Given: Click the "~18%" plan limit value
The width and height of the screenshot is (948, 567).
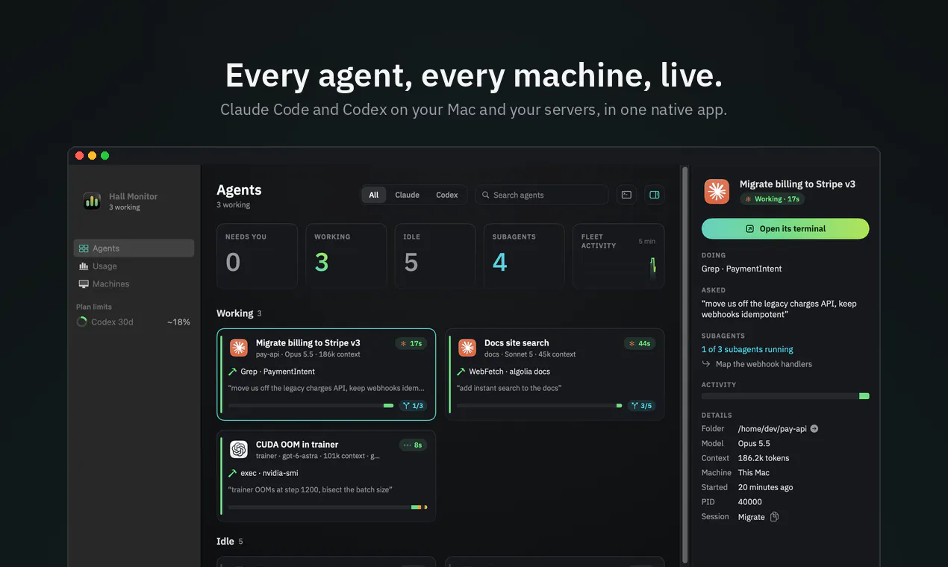Looking at the screenshot, I should [x=178, y=322].
